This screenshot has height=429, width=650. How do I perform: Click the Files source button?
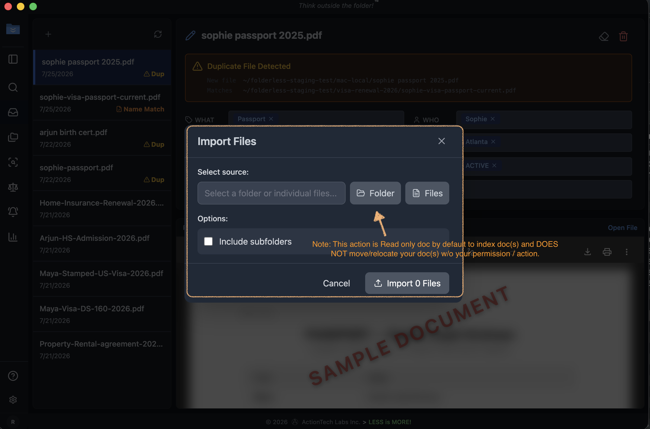click(x=427, y=193)
